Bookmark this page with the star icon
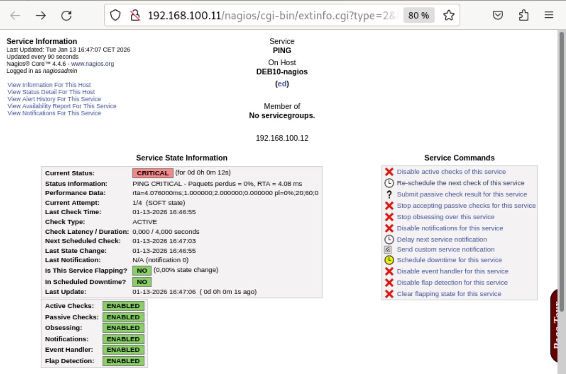Image resolution: width=566 pixels, height=374 pixels. click(x=449, y=15)
